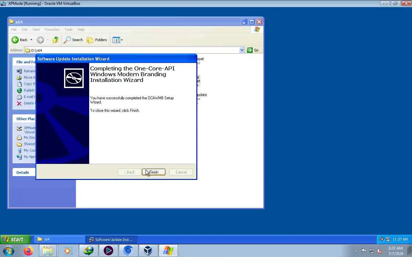Click the host network tray icon
Image resolution: width=412 pixels, height=257 pixels.
pyautogui.click(x=372, y=251)
